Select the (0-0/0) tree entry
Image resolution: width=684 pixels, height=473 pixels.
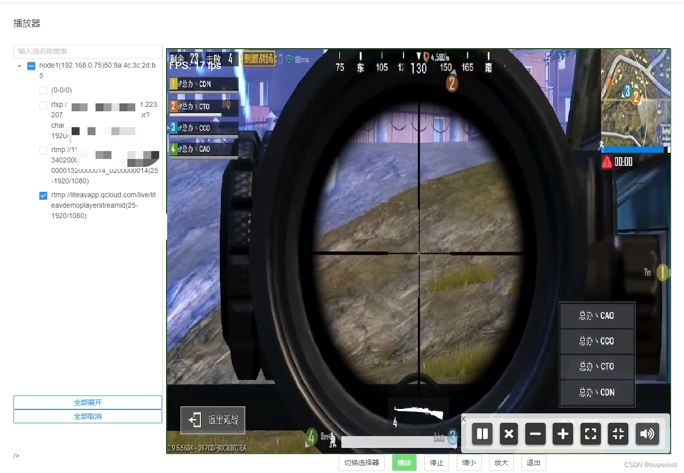62,90
